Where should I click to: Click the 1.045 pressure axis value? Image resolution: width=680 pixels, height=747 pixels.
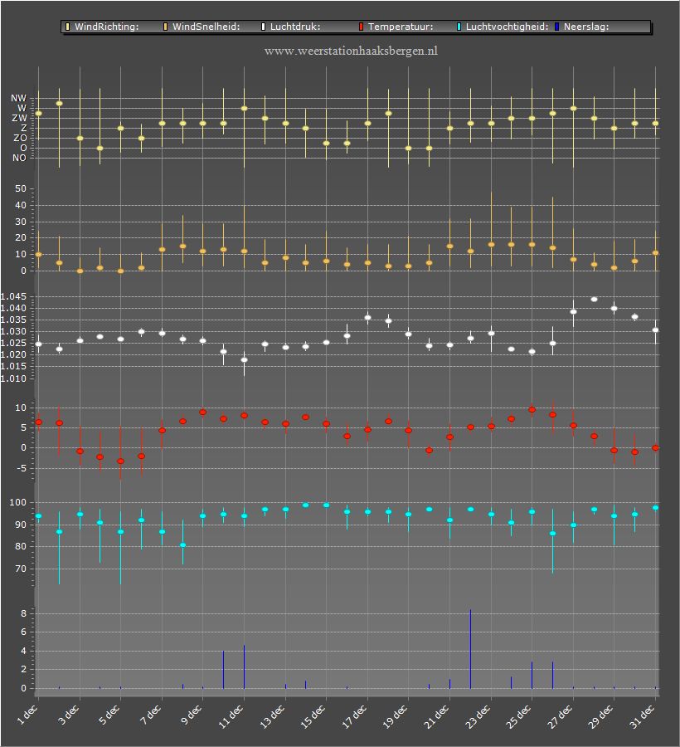13,297
